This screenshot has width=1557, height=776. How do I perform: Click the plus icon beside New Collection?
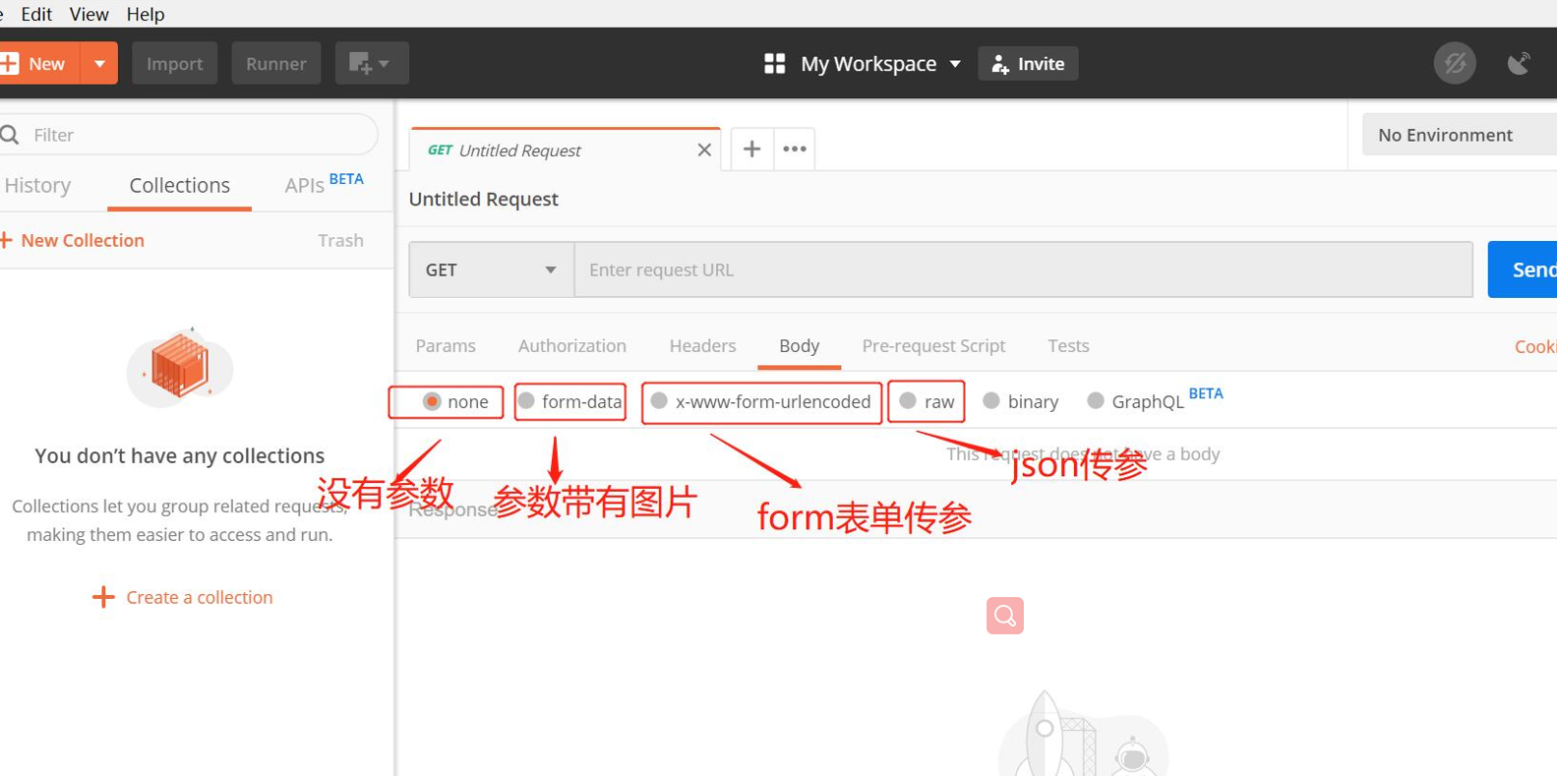(x=6, y=240)
